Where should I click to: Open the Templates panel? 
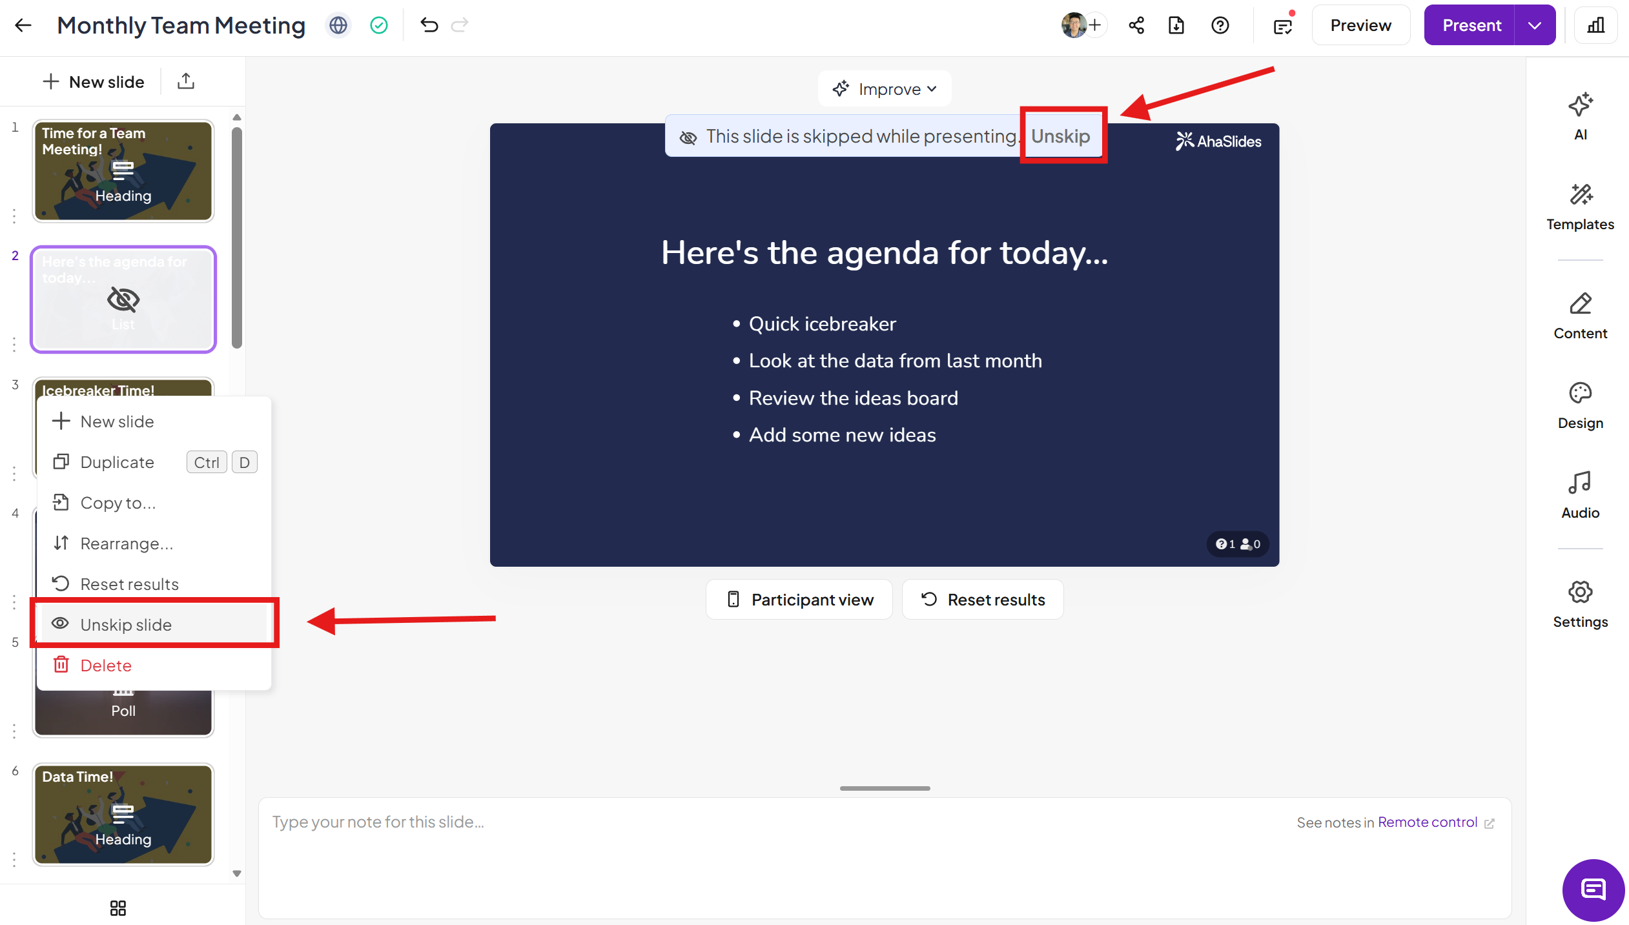pos(1580,206)
